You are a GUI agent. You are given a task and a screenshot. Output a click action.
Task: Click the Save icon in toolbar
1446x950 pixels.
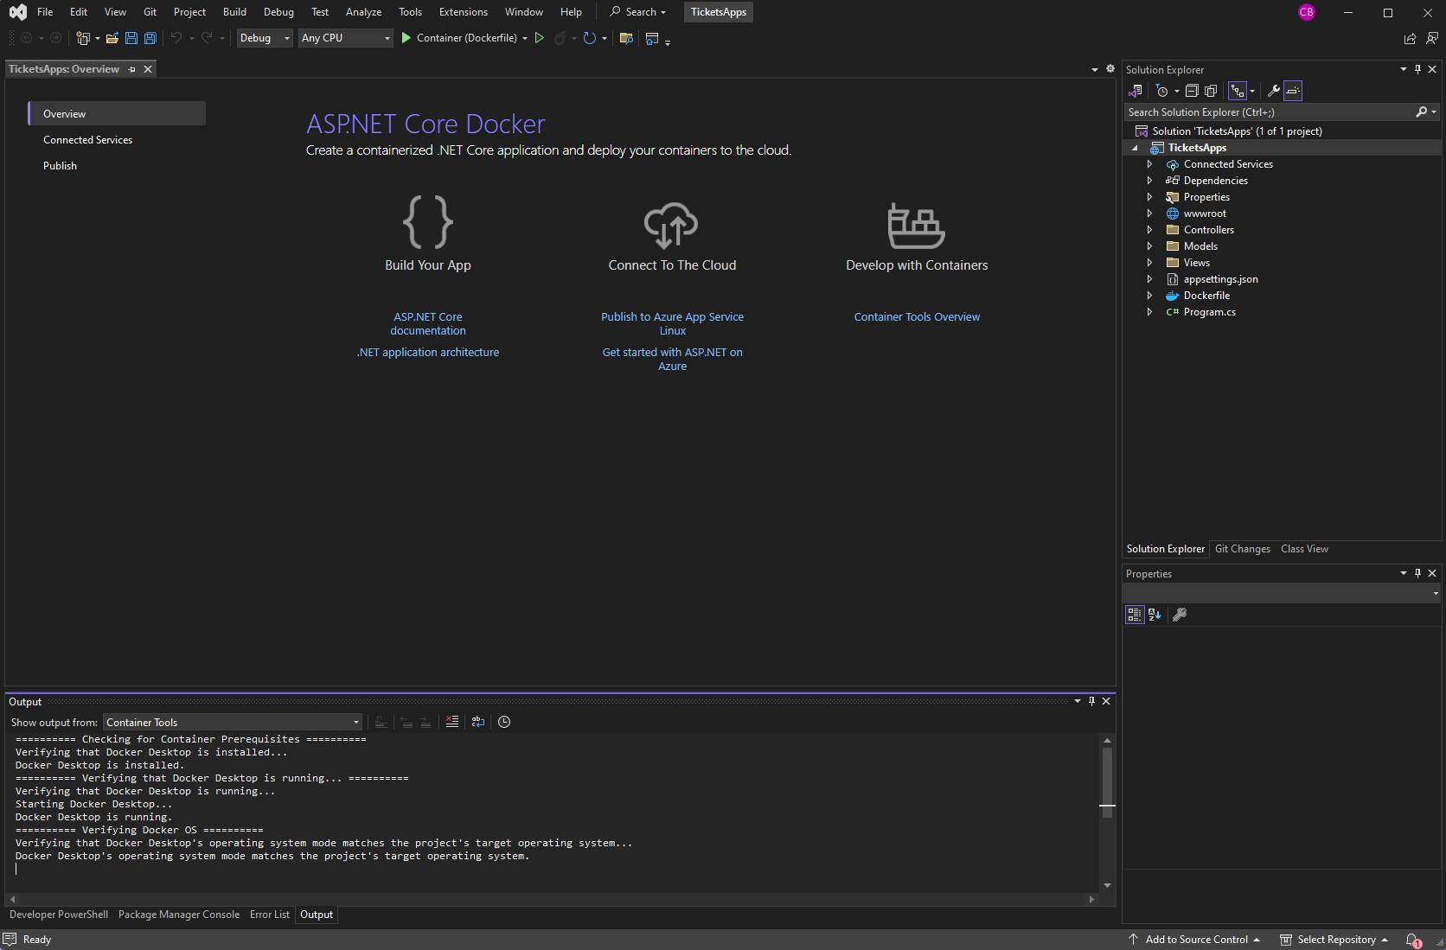[131, 38]
